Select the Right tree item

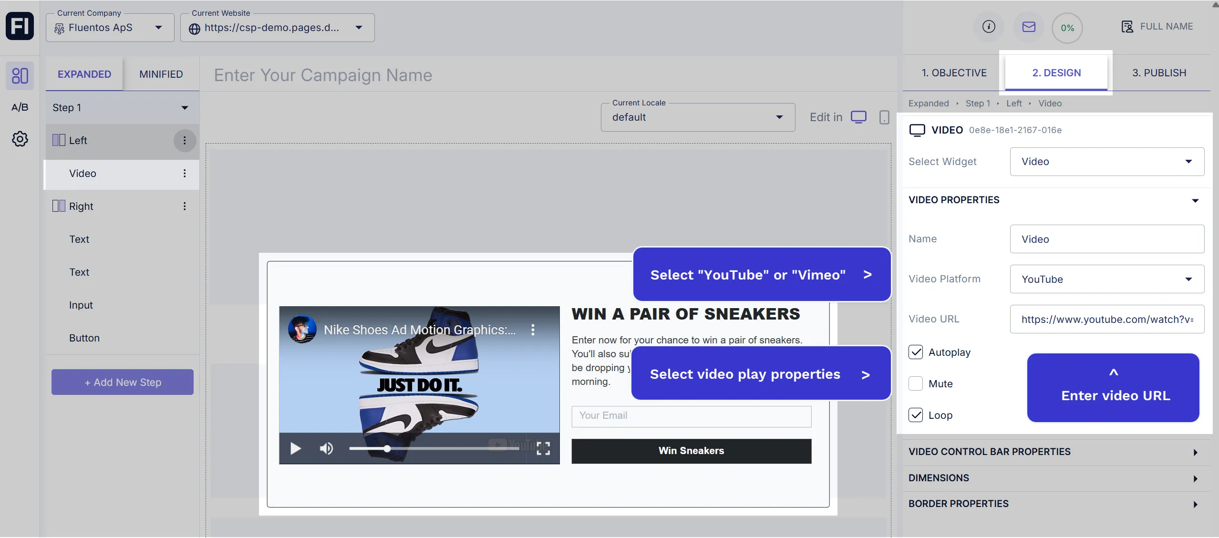pos(122,206)
